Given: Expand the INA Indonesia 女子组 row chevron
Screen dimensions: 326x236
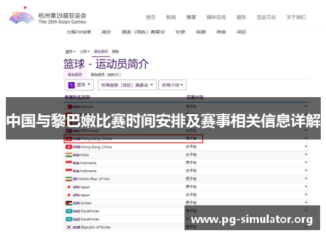Looking at the screenshot, I should 306,170.
